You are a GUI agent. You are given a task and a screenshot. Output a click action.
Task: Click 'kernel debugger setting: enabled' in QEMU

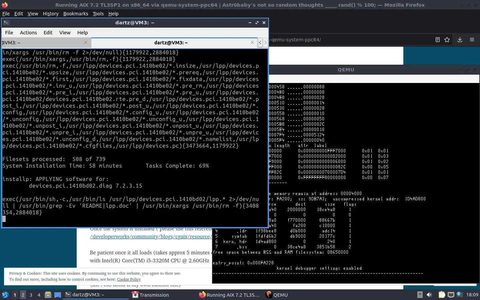pos(319,268)
